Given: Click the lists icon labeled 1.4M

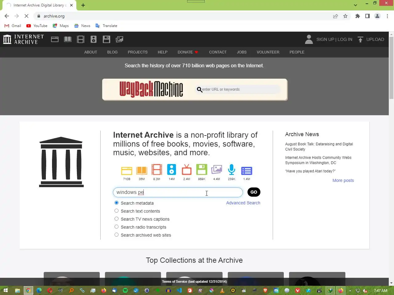Looking at the screenshot, I should pyautogui.click(x=247, y=171).
